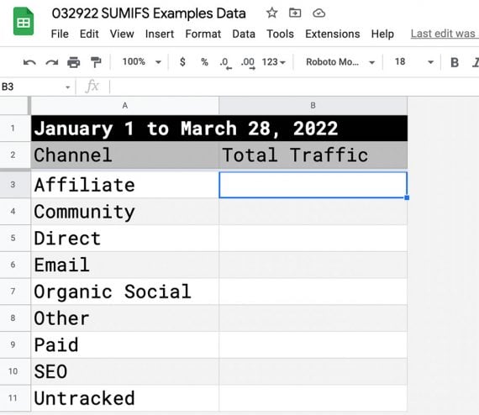Screen dimensions: 479x415
Task: Redo the last action
Action: (x=51, y=63)
